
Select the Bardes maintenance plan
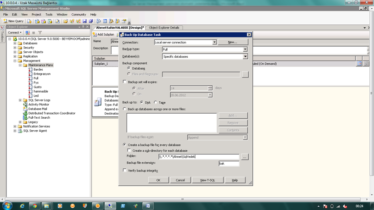coord(38,70)
